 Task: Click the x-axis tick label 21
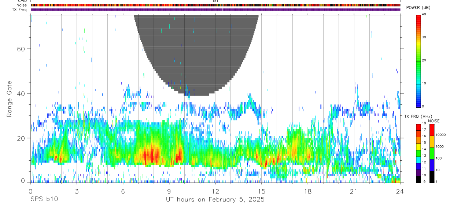pyautogui.click(x=354, y=191)
